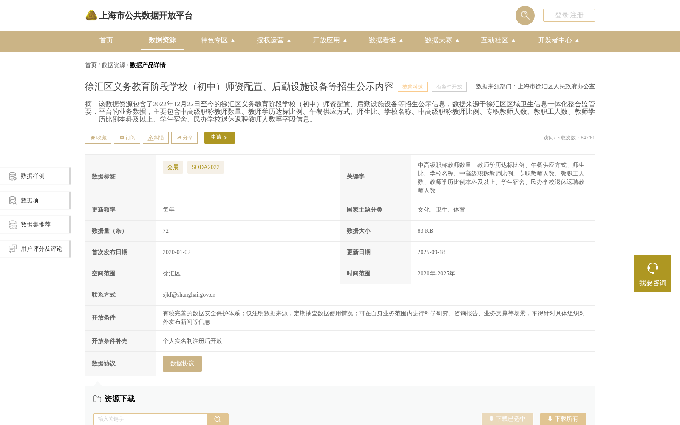Click the 教育科技 category tag
This screenshot has height=425, width=680.
pyautogui.click(x=413, y=87)
